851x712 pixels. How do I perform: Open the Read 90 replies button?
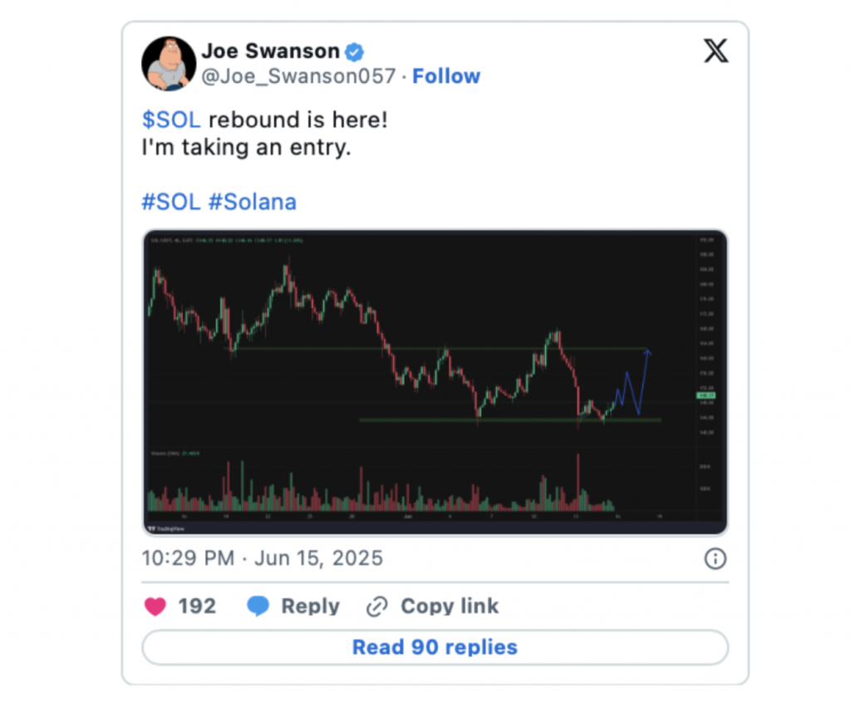coord(435,647)
